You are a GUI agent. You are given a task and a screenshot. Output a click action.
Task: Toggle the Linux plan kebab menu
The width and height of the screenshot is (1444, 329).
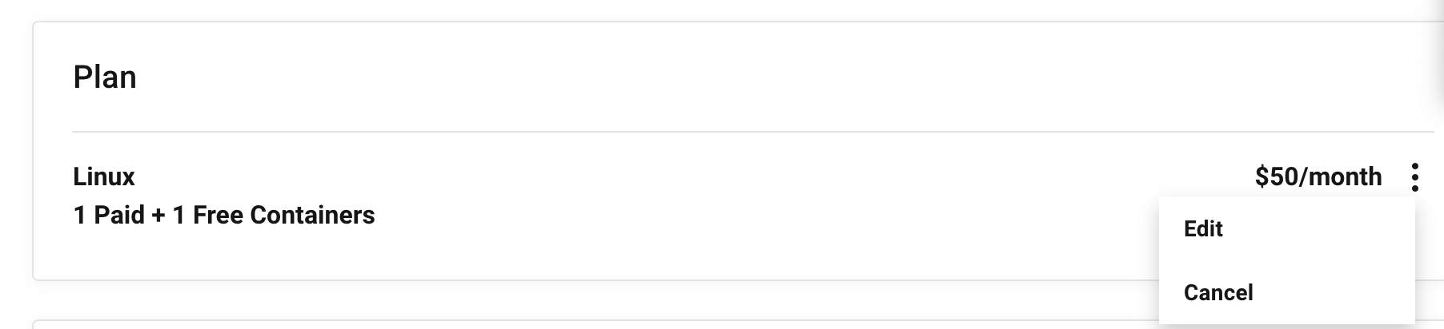(1414, 176)
